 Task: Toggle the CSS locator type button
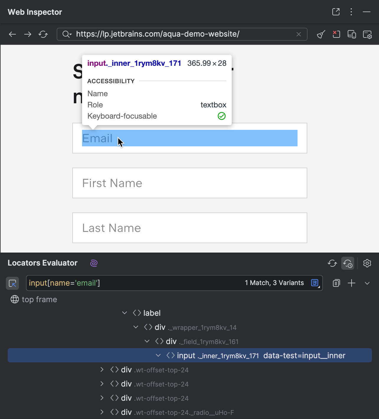315,283
